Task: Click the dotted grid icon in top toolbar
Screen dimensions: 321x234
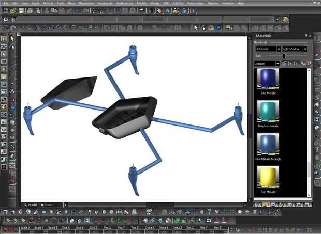Action: pos(151,11)
